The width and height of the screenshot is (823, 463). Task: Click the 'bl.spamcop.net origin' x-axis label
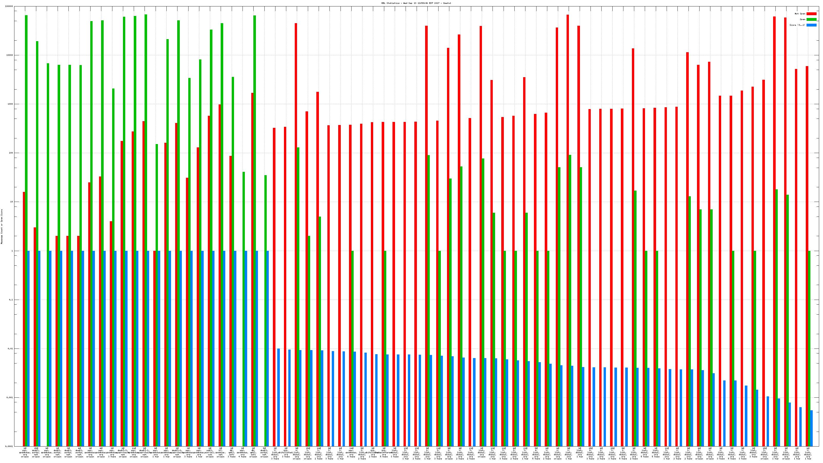[x=221, y=452]
